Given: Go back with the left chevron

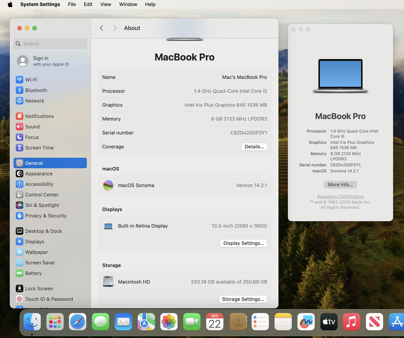Looking at the screenshot, I should tap(101, 28).
